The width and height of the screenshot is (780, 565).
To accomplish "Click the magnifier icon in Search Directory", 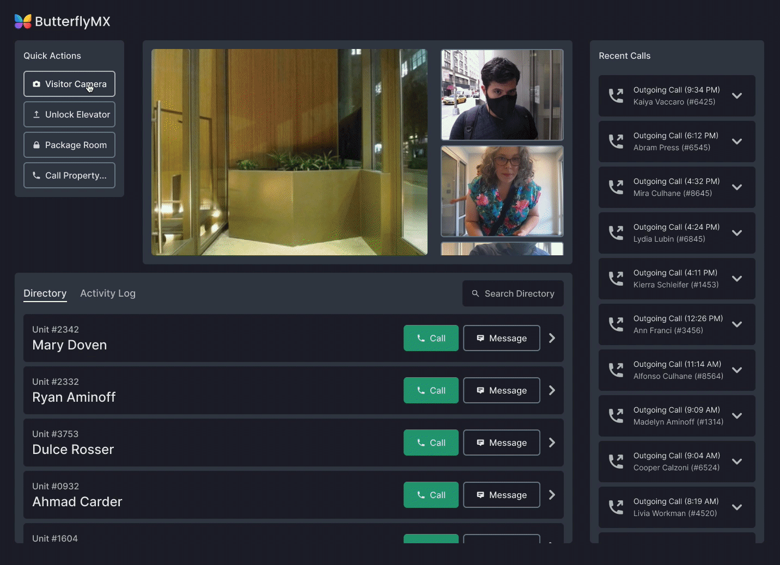I will coord(476,293).
